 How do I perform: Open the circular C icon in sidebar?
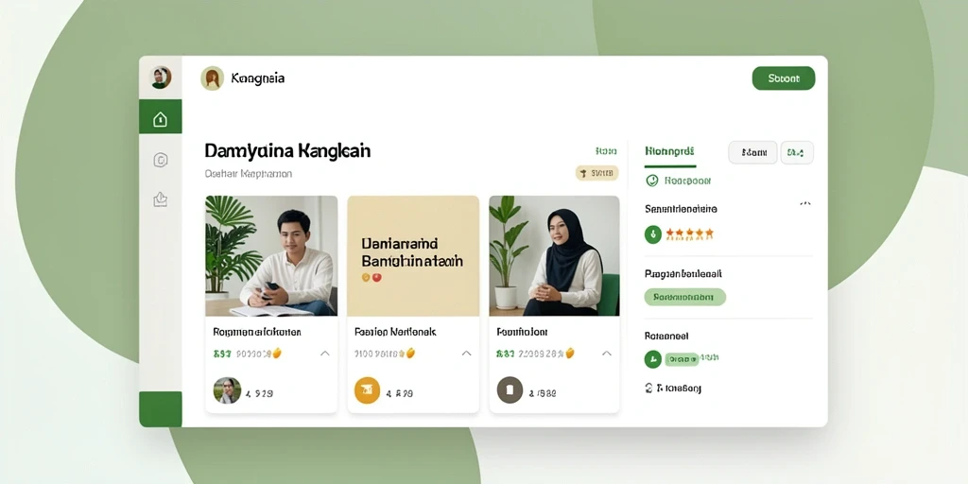(x=161, y=161)
